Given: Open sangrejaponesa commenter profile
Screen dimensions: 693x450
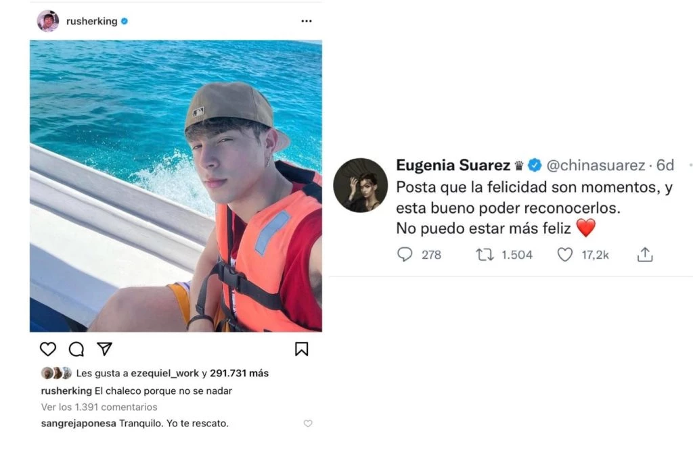Looking at the screenshot, I should 79,424.
